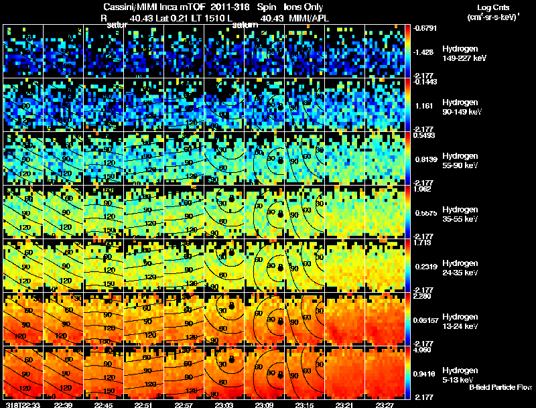
Task: Click the 13-24 keV image panel at 23:21
Action: 344,320
